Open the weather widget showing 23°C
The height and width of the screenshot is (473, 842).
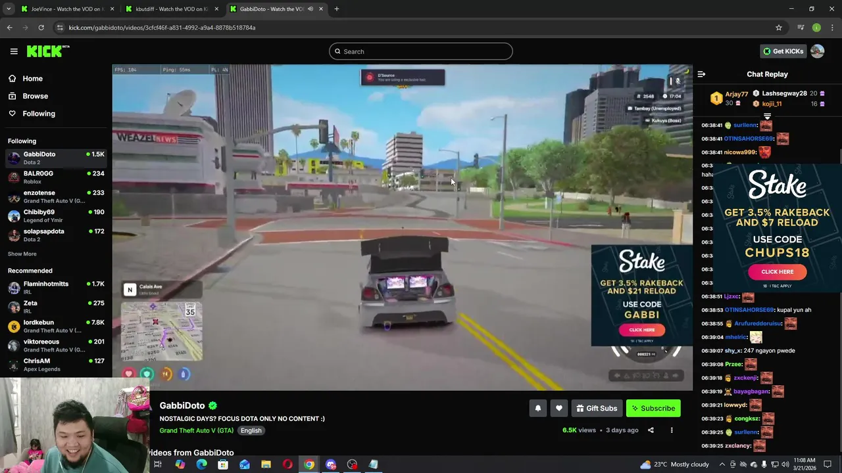[x=676, y=464]
